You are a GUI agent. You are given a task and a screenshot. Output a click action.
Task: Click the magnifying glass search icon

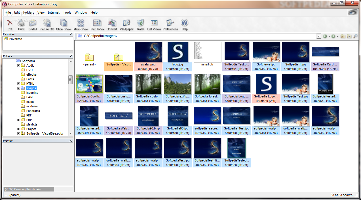pyautogui.click(x=355, y=36)
